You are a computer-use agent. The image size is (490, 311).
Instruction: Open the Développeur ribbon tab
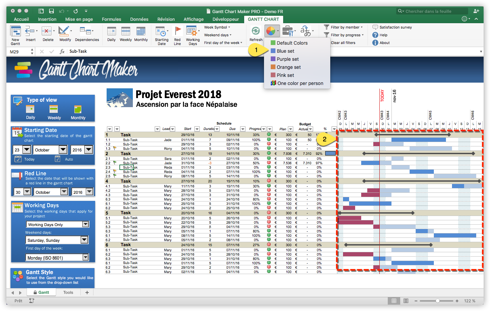coord(226,19)
